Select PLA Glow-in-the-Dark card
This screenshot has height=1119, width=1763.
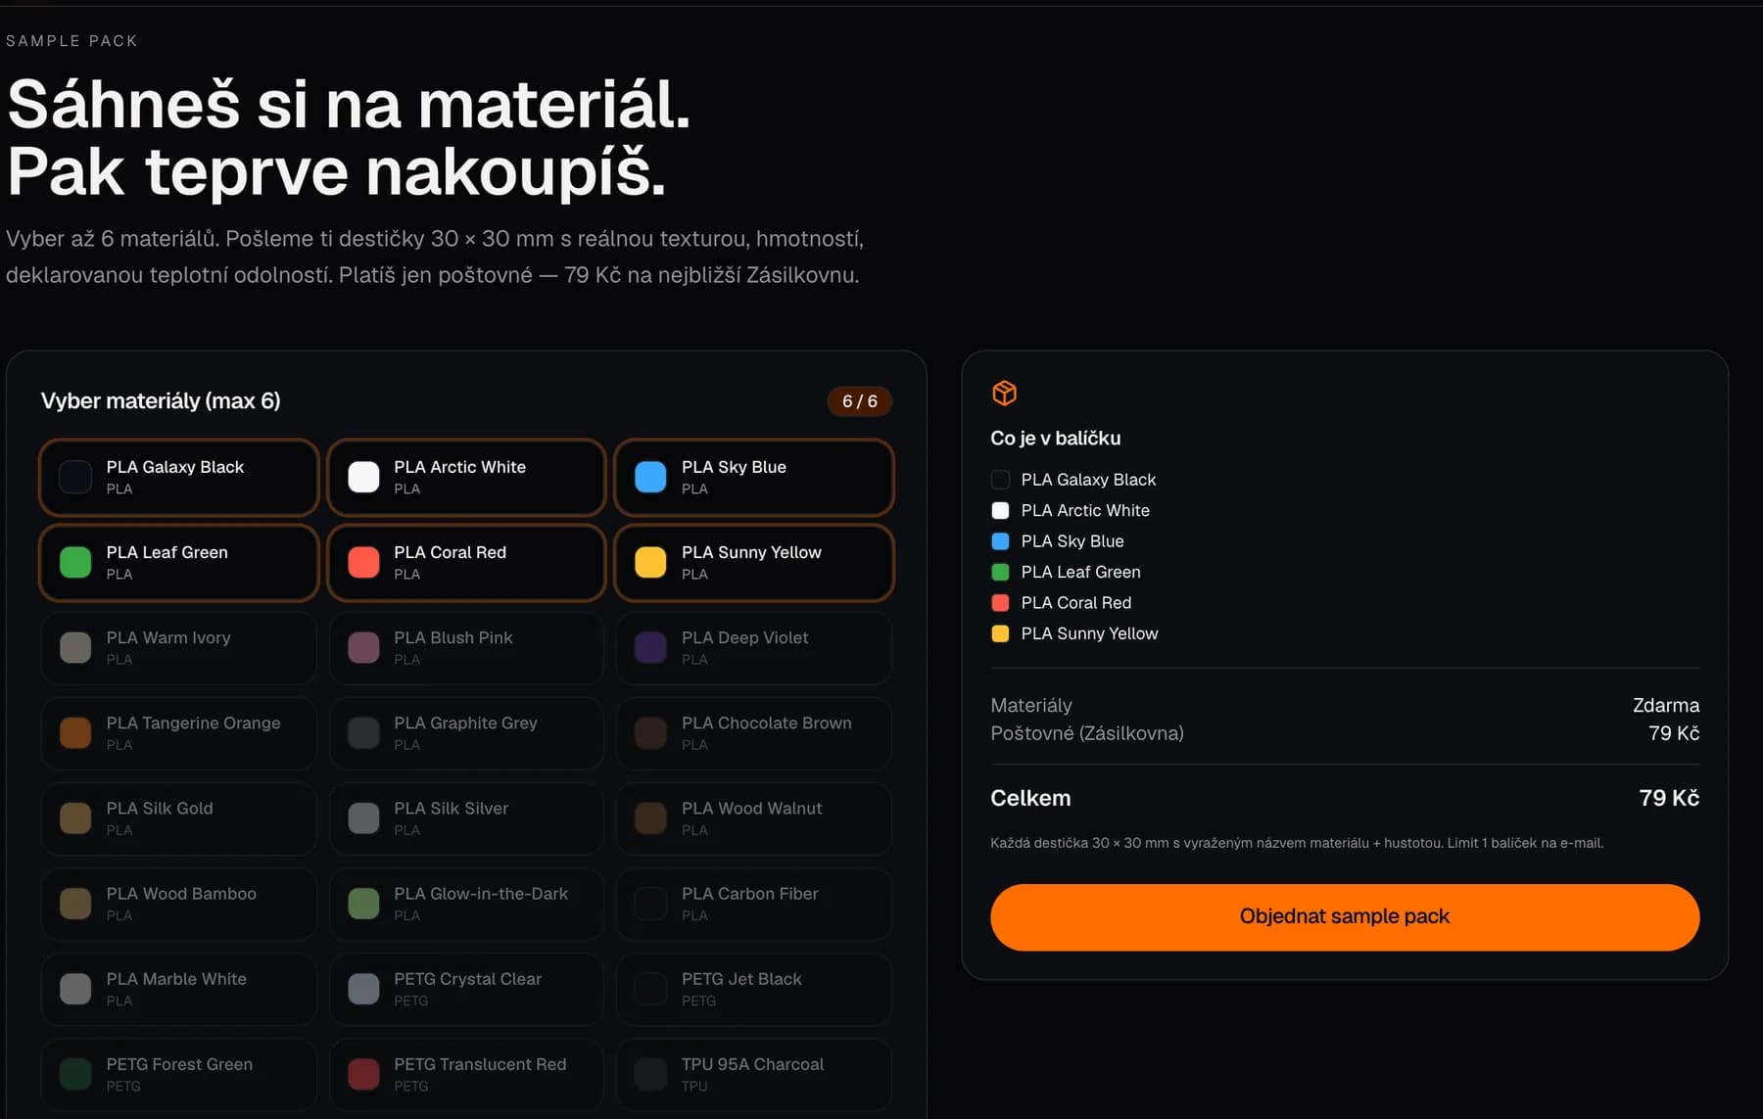tap(466, 903)
